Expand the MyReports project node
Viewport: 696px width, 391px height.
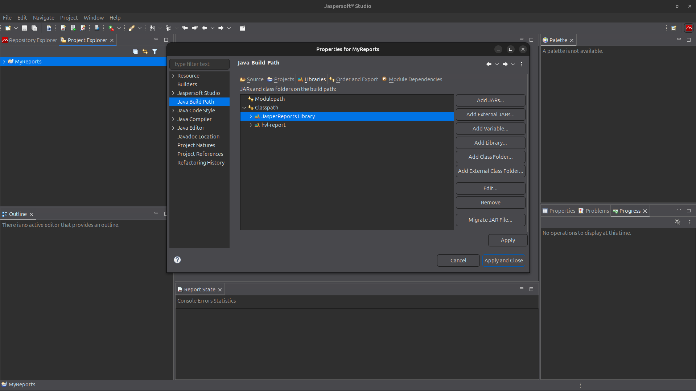(4, 62)
